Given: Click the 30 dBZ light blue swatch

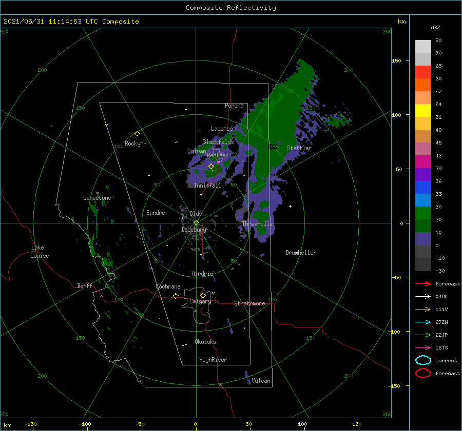Looking at the screenshot, I should (x=423, y=200).
